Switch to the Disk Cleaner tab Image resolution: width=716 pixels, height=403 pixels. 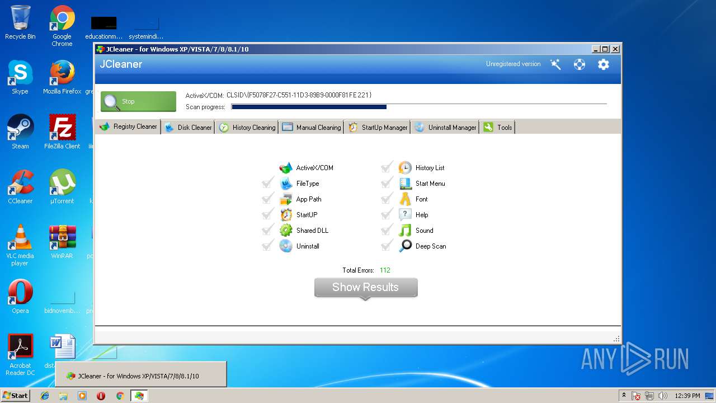coord(189,128)
